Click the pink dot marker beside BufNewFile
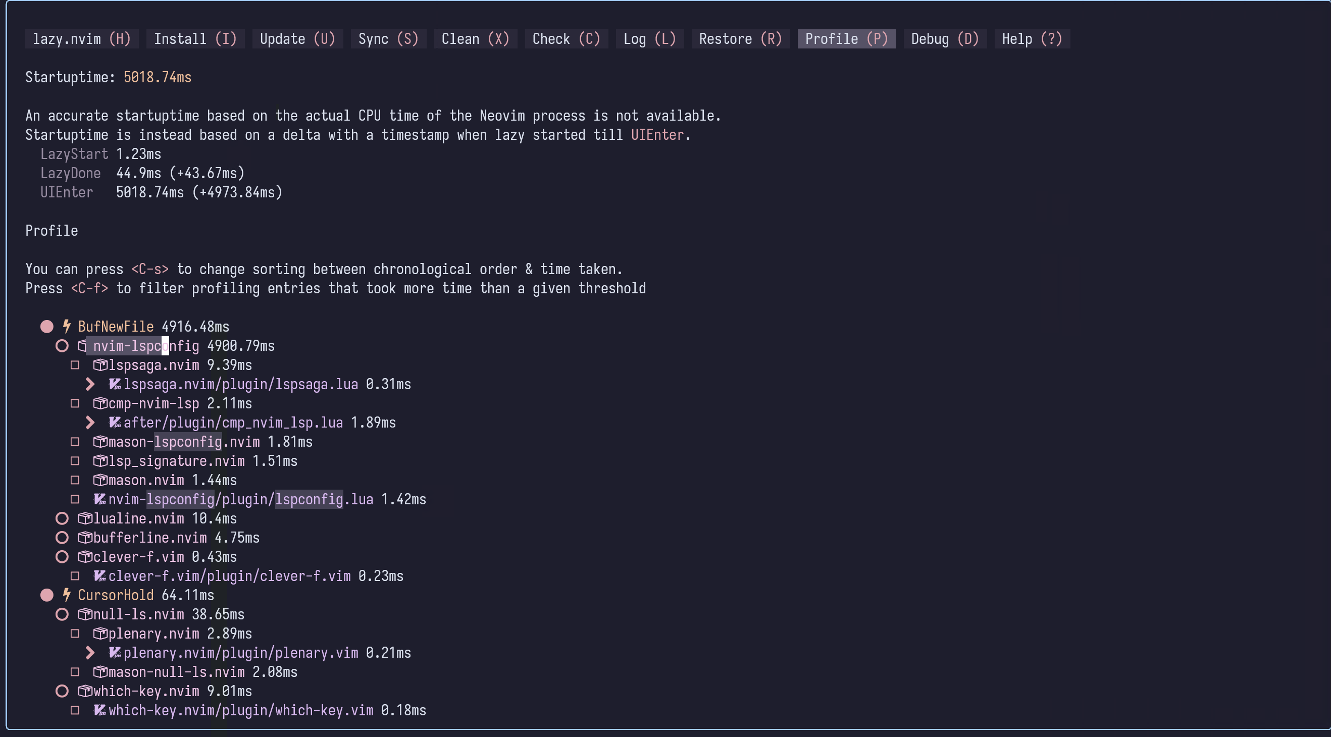This screenshot has height=737, width=1331. click(x=47, y=326)
